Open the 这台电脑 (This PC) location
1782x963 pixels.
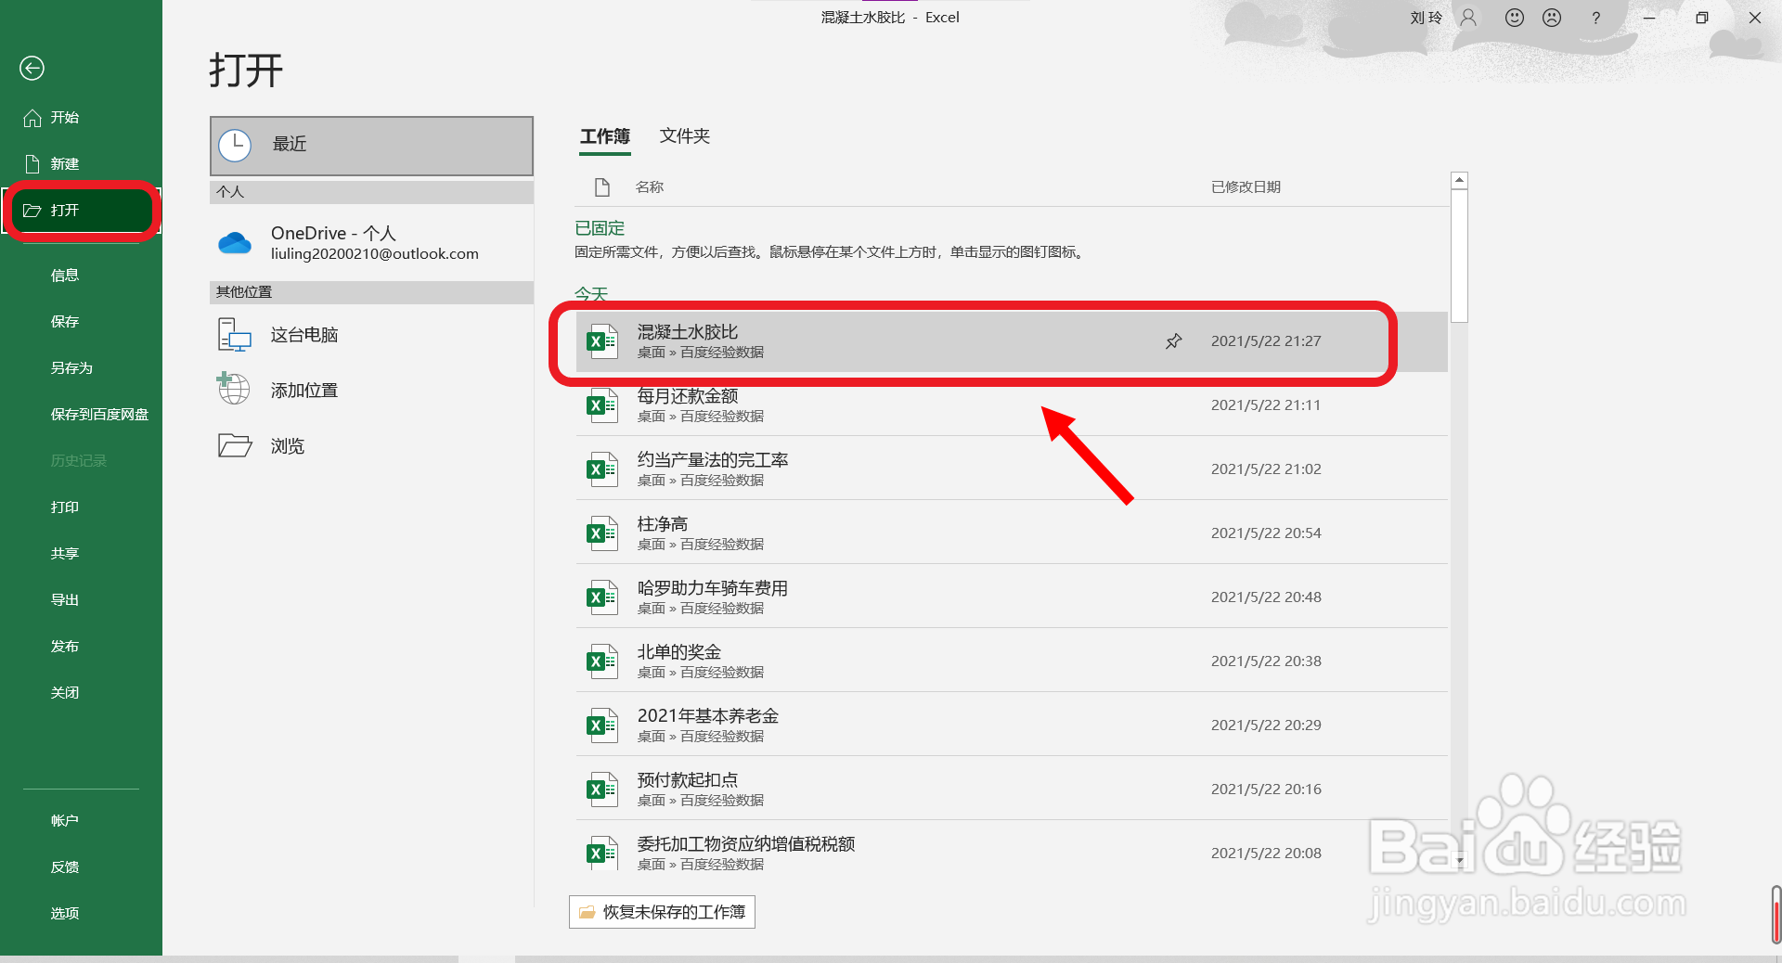(303, 334)
